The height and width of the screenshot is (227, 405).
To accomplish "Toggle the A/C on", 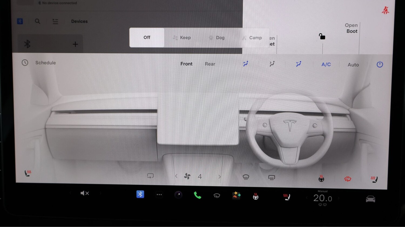I will point(326,64).
